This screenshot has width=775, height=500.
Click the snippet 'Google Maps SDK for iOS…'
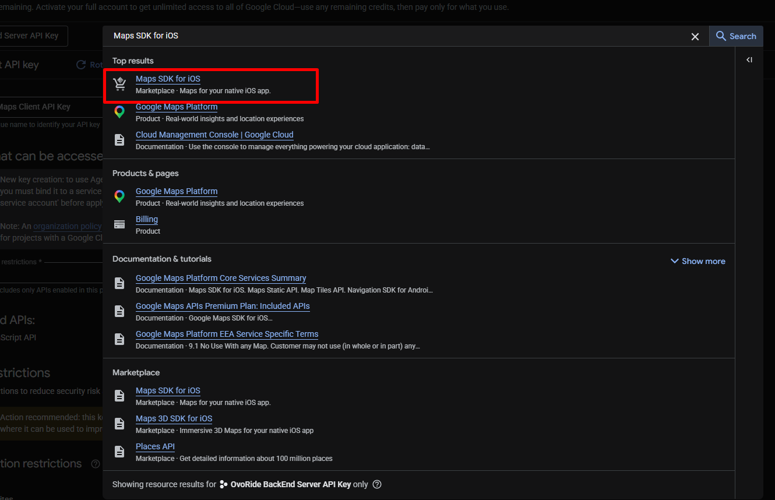click(x=231, y=318)
